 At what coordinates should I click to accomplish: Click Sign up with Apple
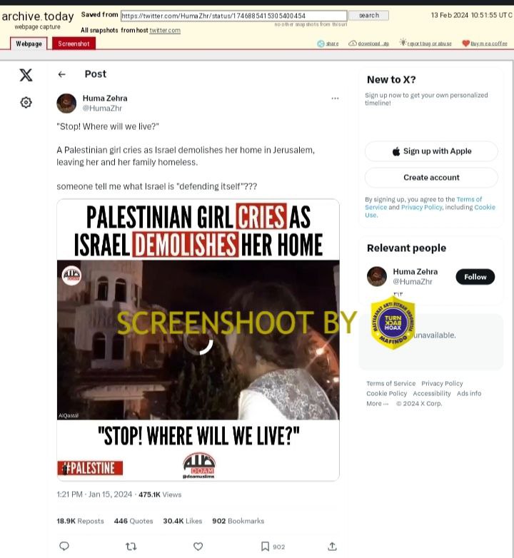pos(431,151)
